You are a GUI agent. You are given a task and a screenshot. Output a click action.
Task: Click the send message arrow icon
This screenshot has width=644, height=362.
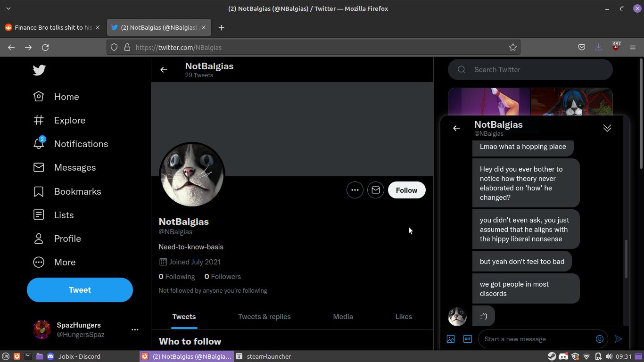(x=619, y=339)
